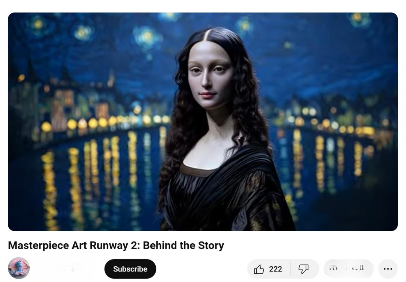The image size is (406, 282).
Task: Click the 222 like count
Action: pyautogui.click(x=276, y=269)
